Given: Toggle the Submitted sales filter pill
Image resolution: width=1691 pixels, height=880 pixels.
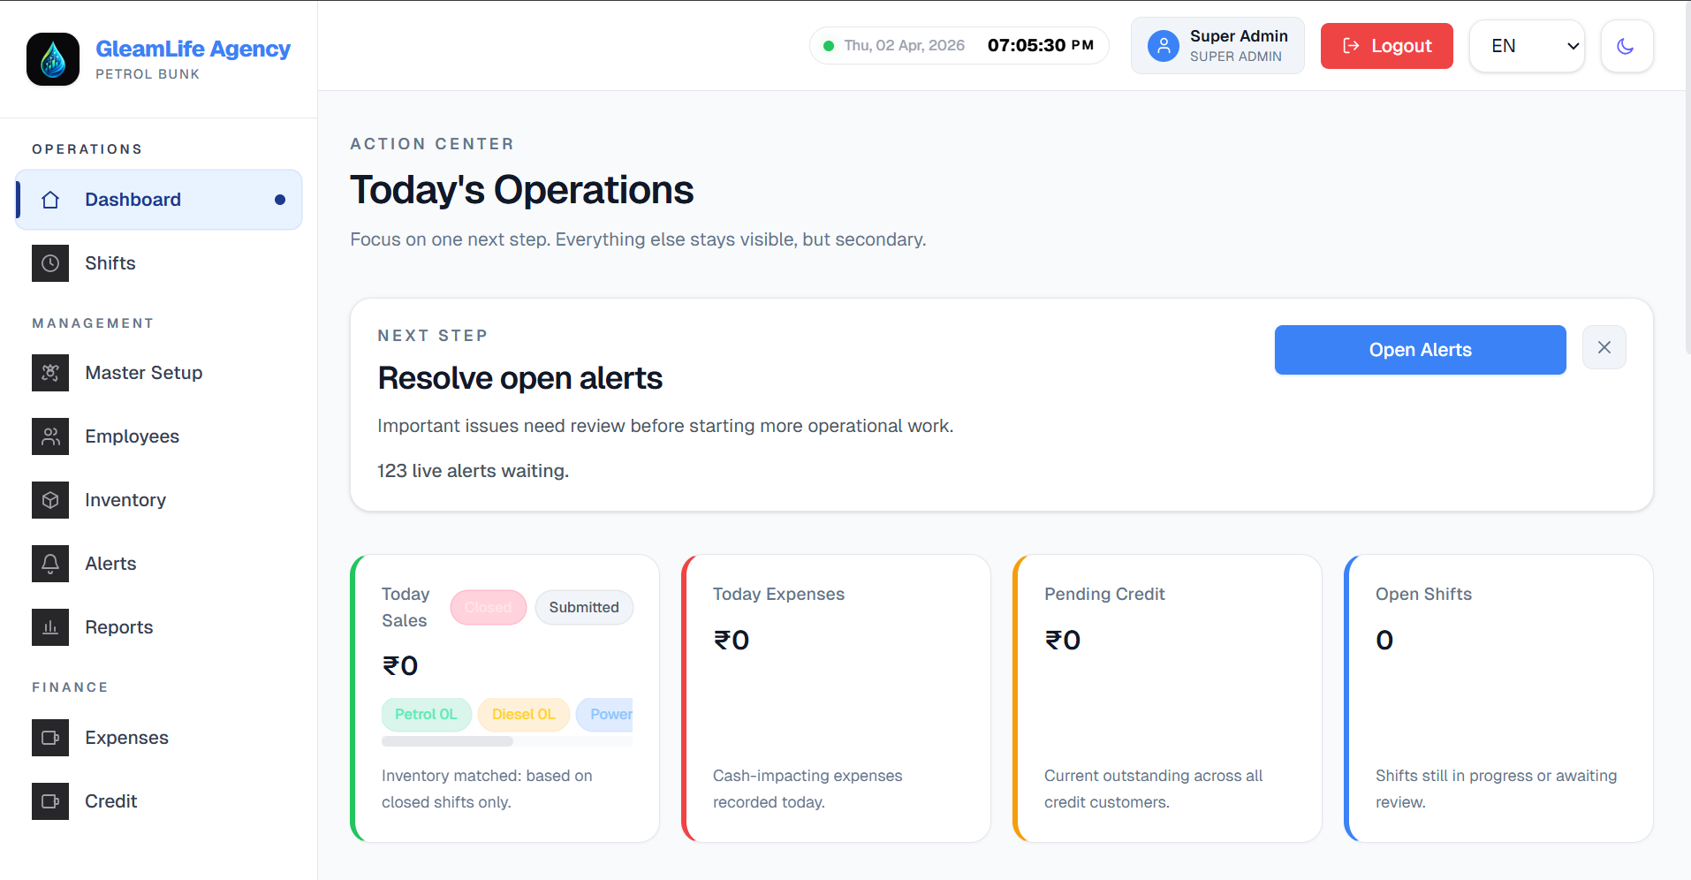Looking at the screenshot, I should tap(583, 608).
